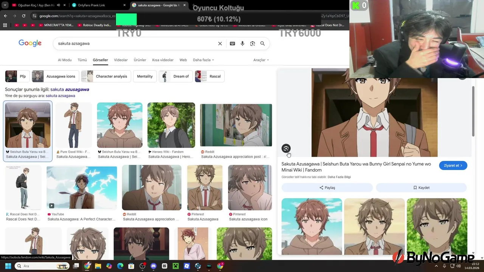
Task: Open Pinterest Sakuta azusagawa icon thumbnail
Action: click(x=250, y=188)
